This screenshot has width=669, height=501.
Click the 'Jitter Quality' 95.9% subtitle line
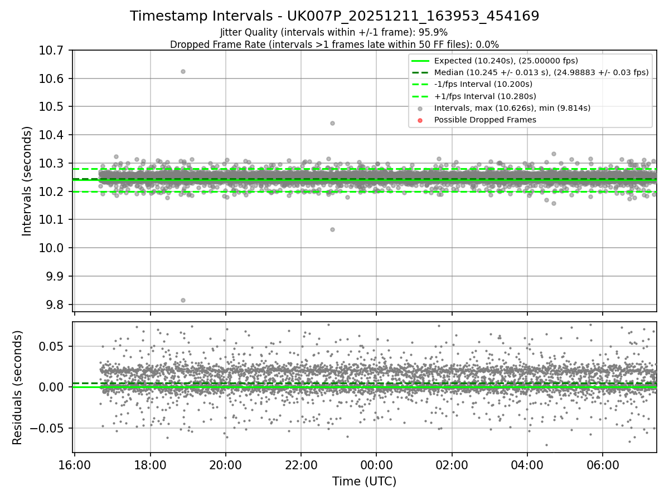[334, 32]
